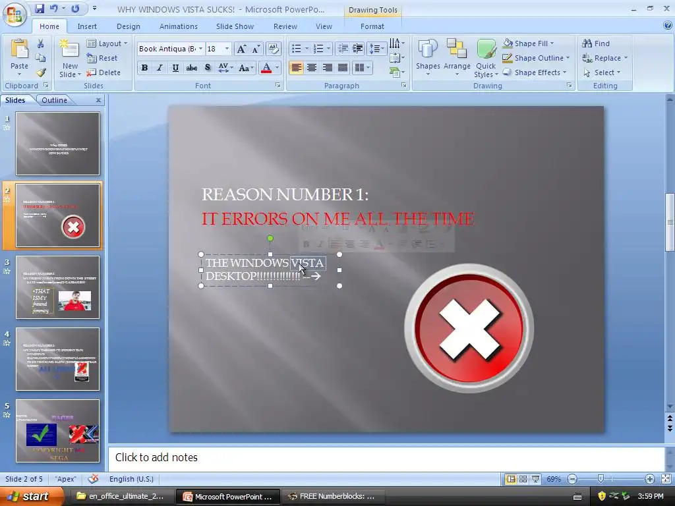
Task: Toggle Italic formatting
Action: click(x=160, y=68)
